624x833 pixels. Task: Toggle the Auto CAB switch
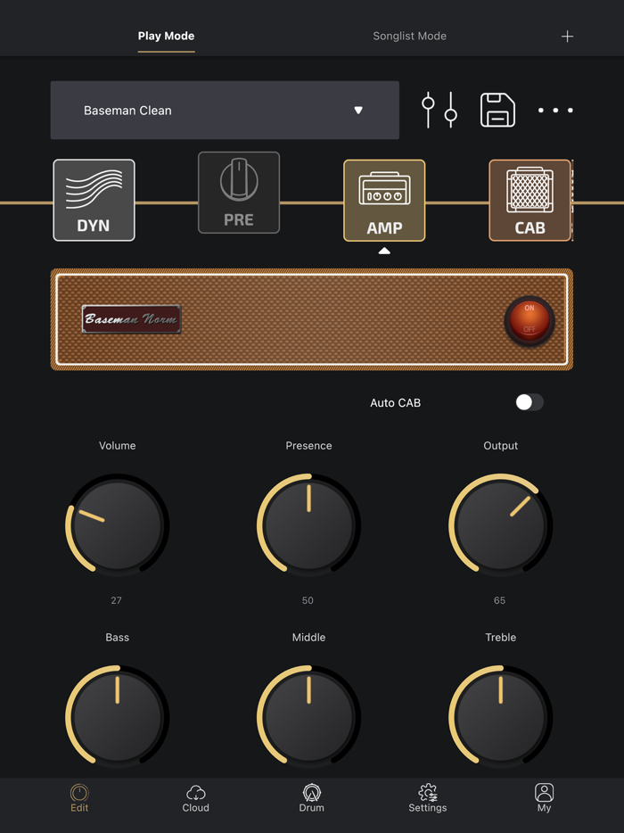pyautogui.click(x=530, y=402)
